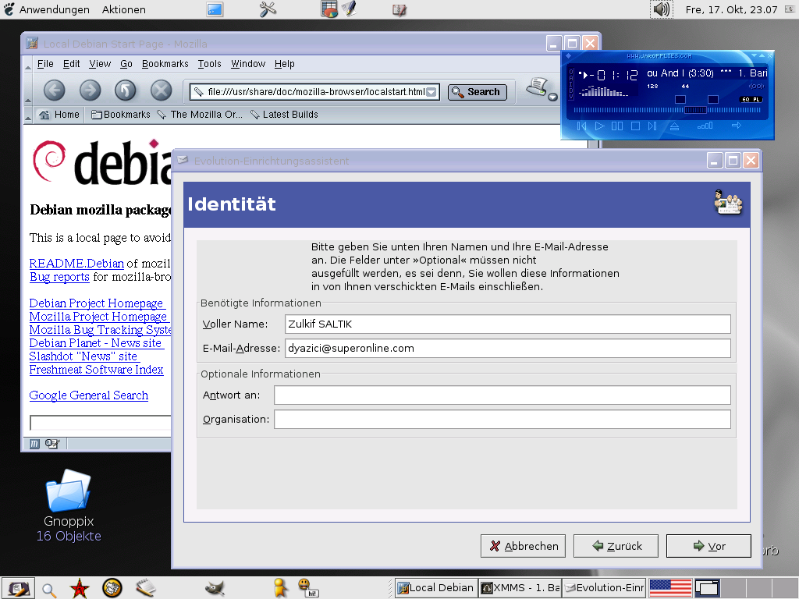This screenshot has width=799, height=599.
Task: Launch the terminal from the top panel
Action: click(215, 9)
